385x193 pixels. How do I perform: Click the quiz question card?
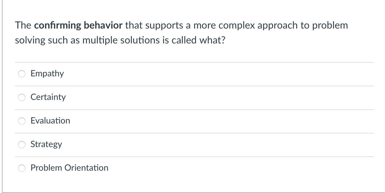pyautogui.click(x=192, y=96)
